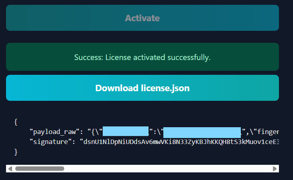Click the horizontal scrollbar thumb
Image resolution: width=293 pixels, height=180 pixels.
pyautogui.click(x=40, y=169)
